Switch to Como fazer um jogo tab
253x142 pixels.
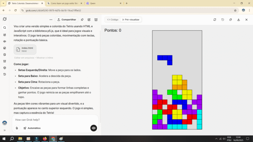(65, 3)
